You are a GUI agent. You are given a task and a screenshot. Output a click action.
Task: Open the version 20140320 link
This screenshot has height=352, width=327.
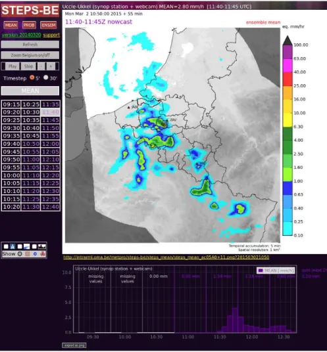pyautogui.click(x=21, y=35)
